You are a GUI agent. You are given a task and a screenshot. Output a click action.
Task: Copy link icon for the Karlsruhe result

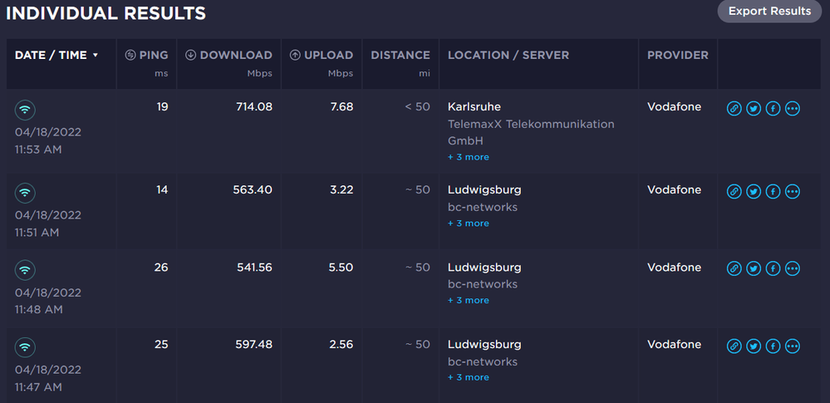[x=734, y=109]
